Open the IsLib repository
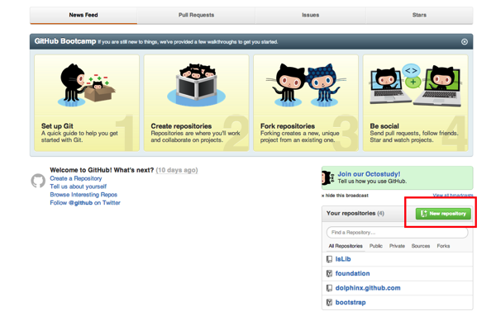The image size is (496, 321). [343, 259]
